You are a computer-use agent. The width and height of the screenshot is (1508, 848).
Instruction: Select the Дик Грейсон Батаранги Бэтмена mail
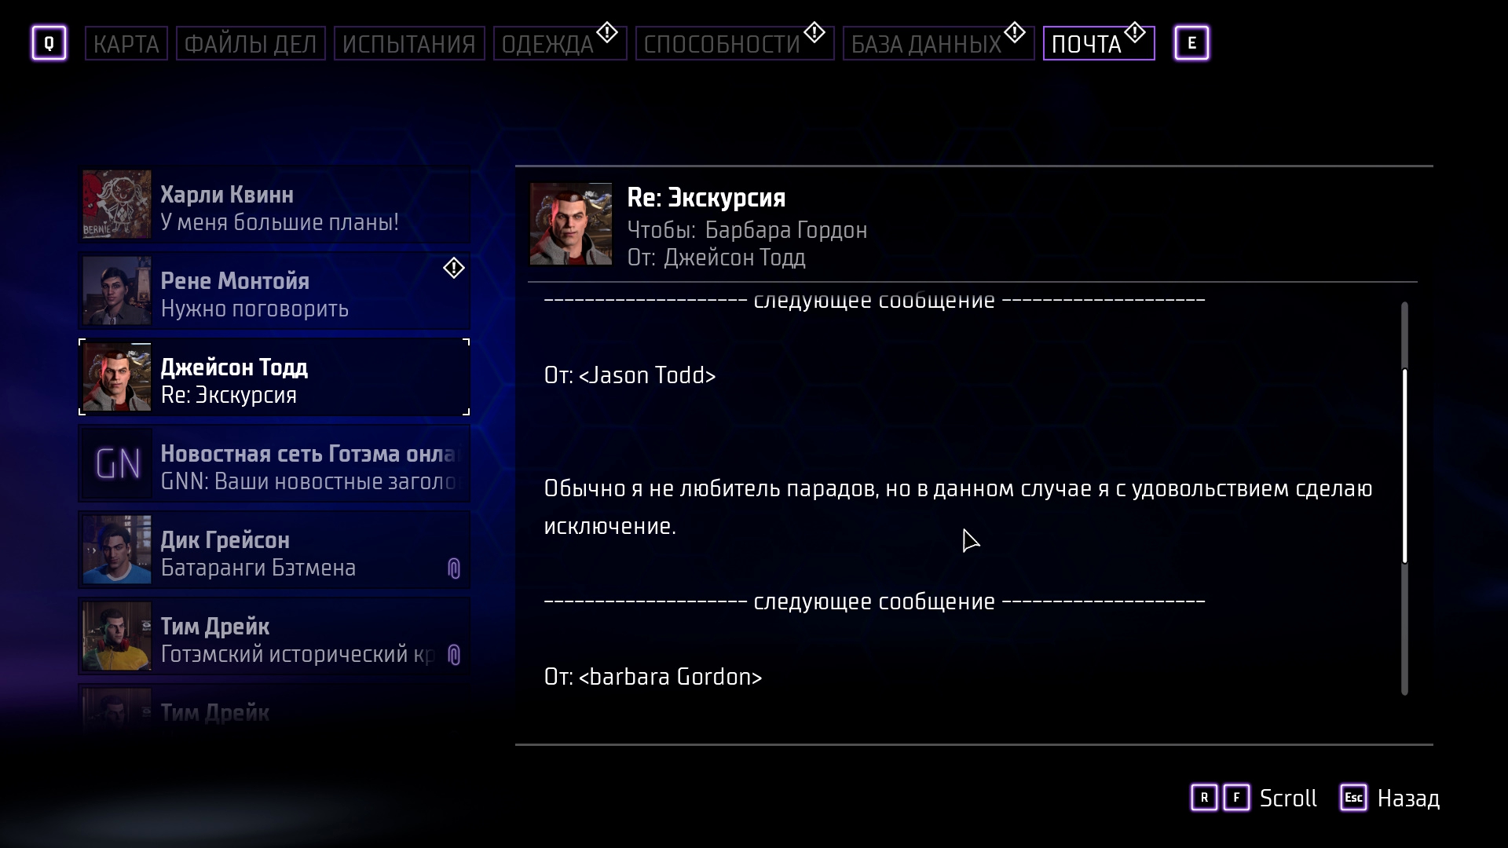pyautogui.click(x=274, y=550)
